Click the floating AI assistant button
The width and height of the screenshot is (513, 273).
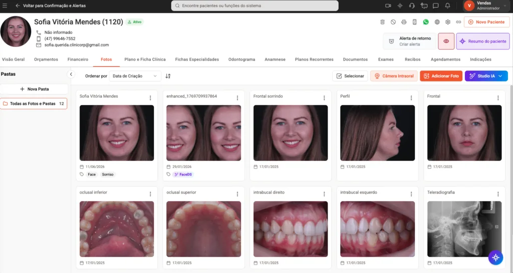[x=495, y=257]
